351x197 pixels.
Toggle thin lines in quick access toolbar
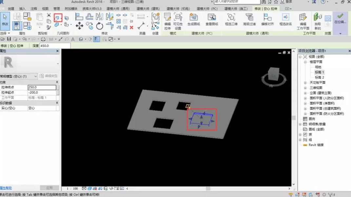[x=96, y=39]
